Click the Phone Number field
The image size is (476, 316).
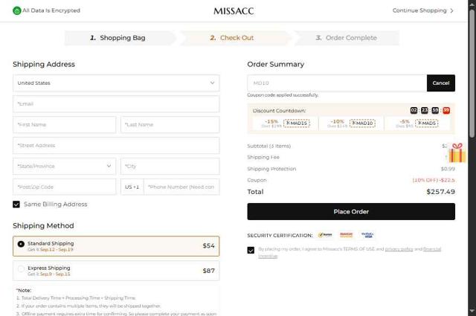coord(181,187)
